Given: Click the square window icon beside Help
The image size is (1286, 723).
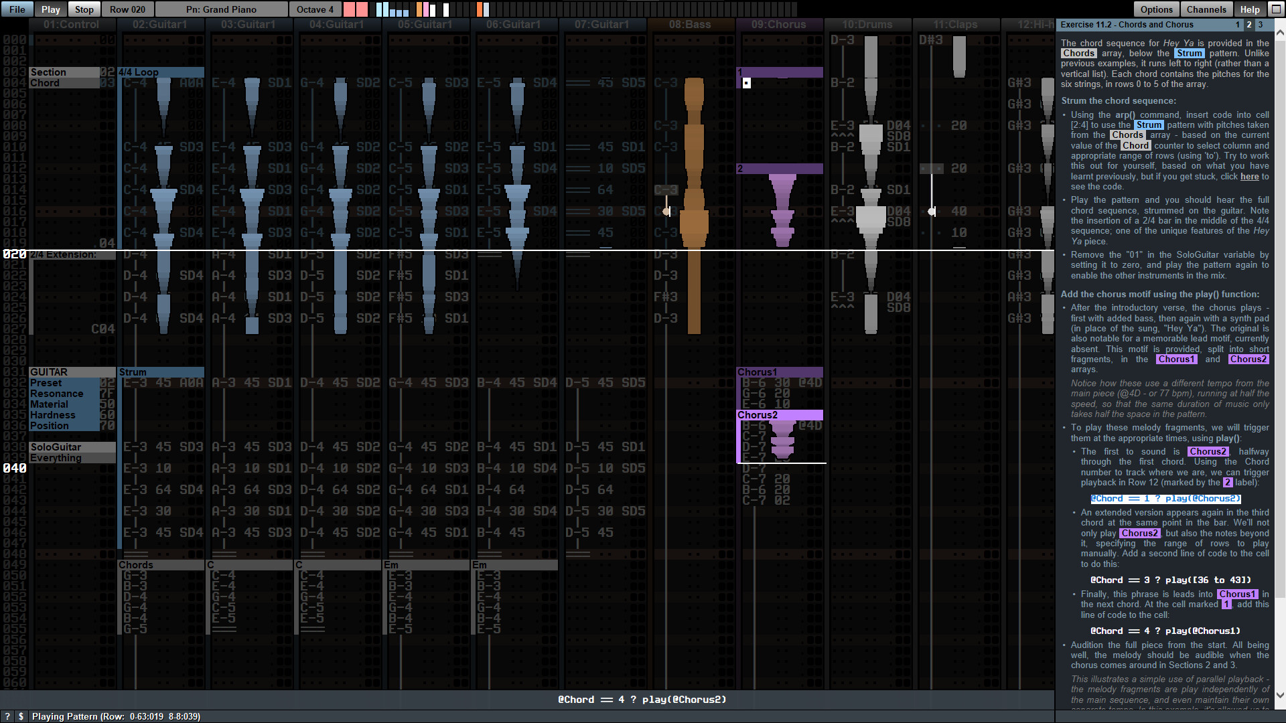Looking at the screenshot, I should click(x=1275, y=9).
